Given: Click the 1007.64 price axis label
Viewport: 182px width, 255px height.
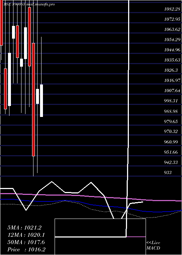Looking at the screenshot, I should pos(172,91).
